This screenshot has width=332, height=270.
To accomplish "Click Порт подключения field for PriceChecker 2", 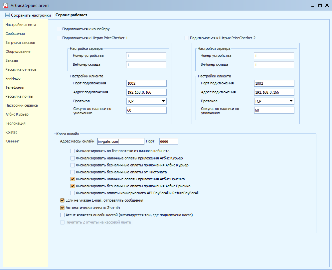I will (x=274, y=83).
